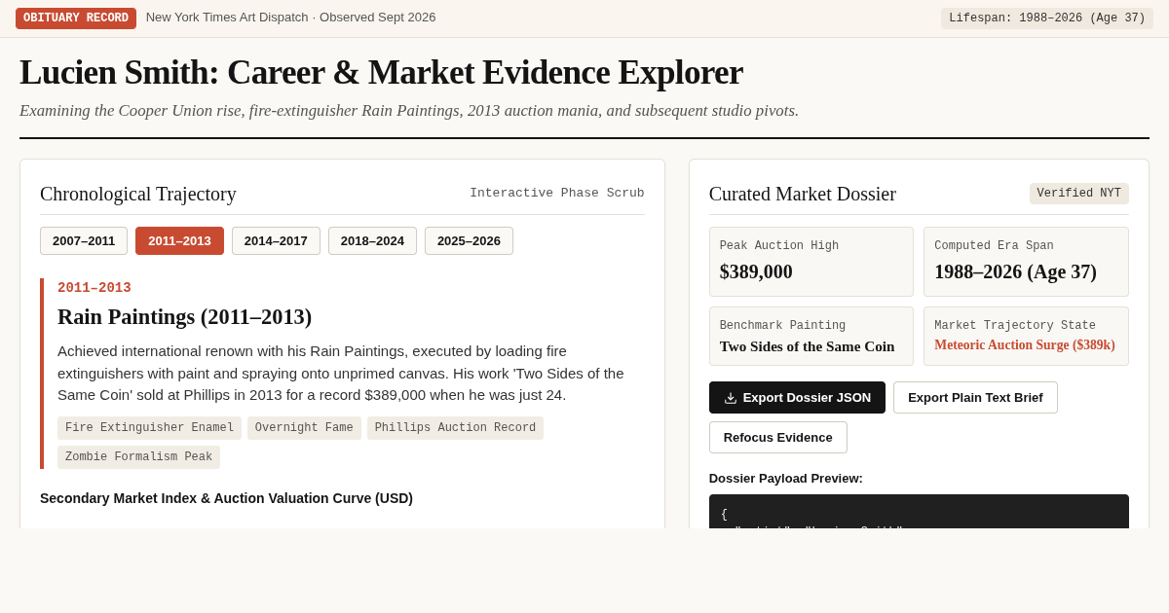The image size is (1169, 613).
Task: Export plain text brief
Action: pyautogui.click(x=975, y=397)
